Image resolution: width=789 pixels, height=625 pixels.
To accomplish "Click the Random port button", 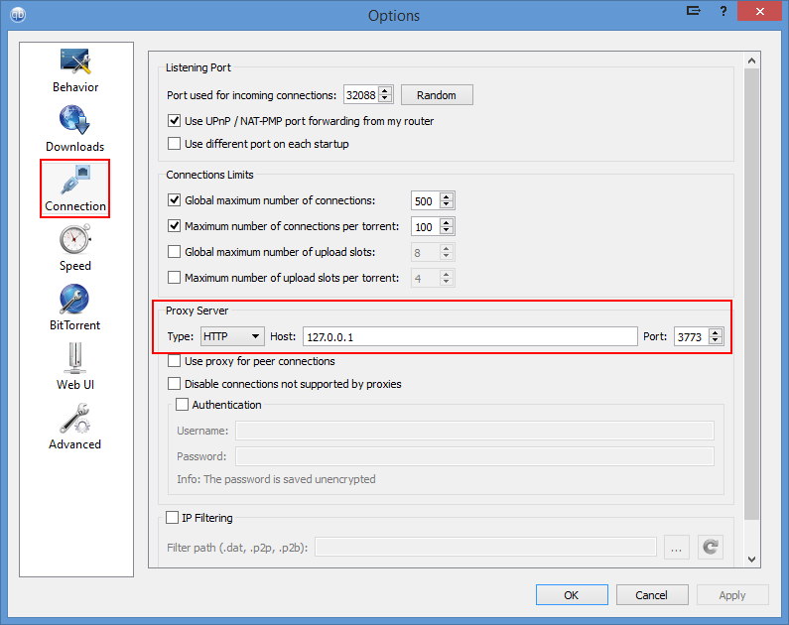I will pyautogui.click(x=437, y=95).
